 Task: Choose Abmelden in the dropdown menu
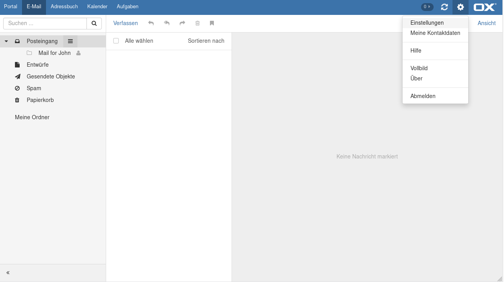point(423,96)
